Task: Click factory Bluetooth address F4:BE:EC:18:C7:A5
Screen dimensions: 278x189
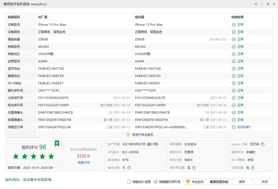Action: (51, 69)
